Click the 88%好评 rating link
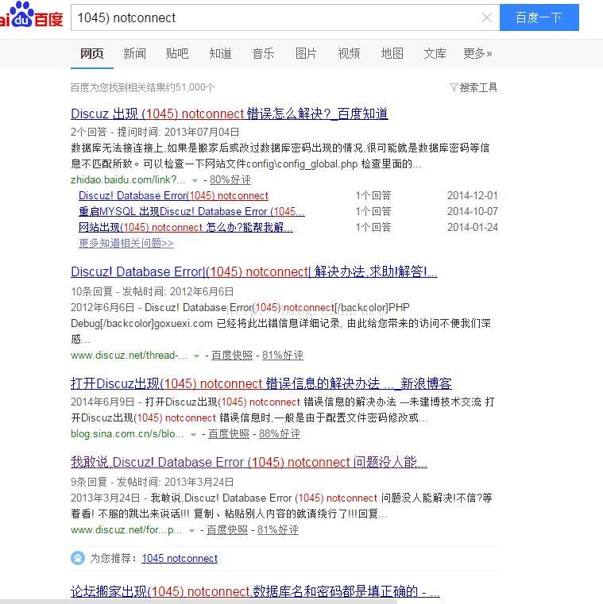The height and width of the screenshot is (604, 603). [280, 433]
